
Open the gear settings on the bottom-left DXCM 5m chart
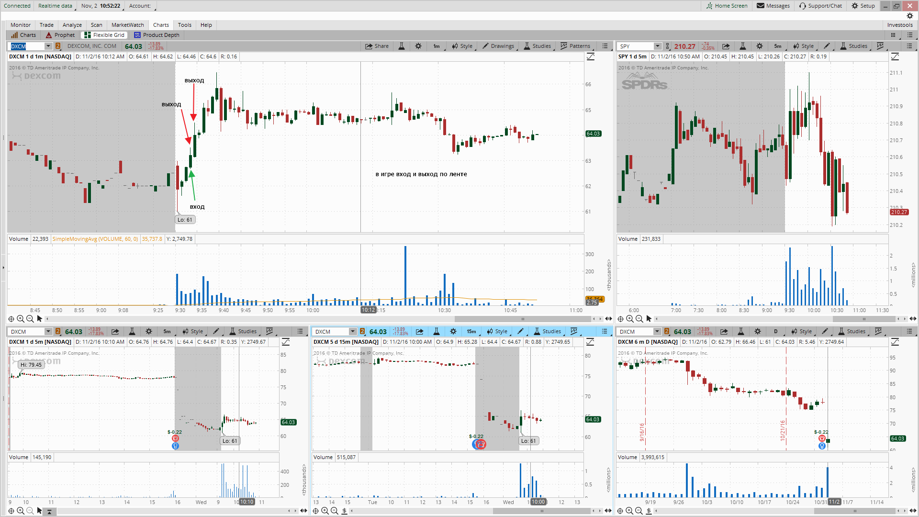pos(149,331)
